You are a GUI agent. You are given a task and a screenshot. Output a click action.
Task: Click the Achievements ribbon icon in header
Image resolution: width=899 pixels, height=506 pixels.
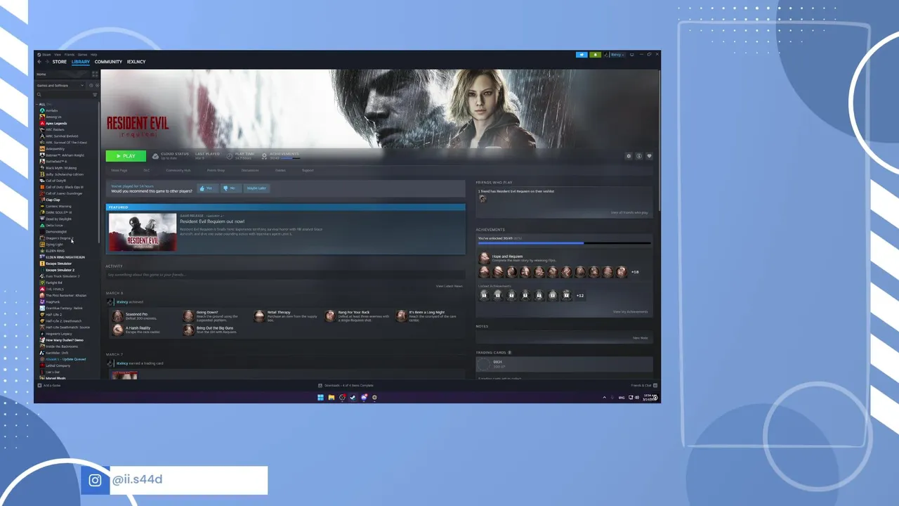click(264, 156)
